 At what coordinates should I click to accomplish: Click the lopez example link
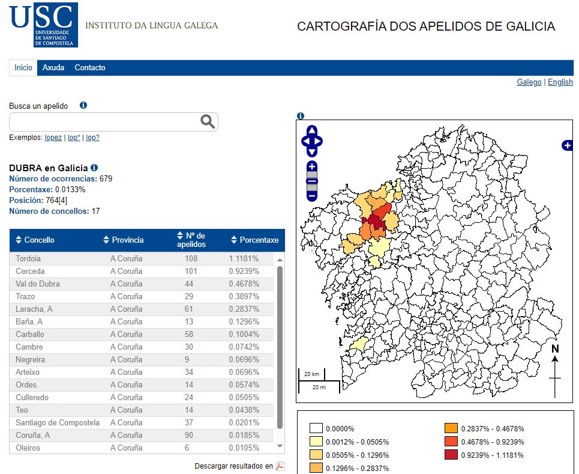tap(53, 138)
